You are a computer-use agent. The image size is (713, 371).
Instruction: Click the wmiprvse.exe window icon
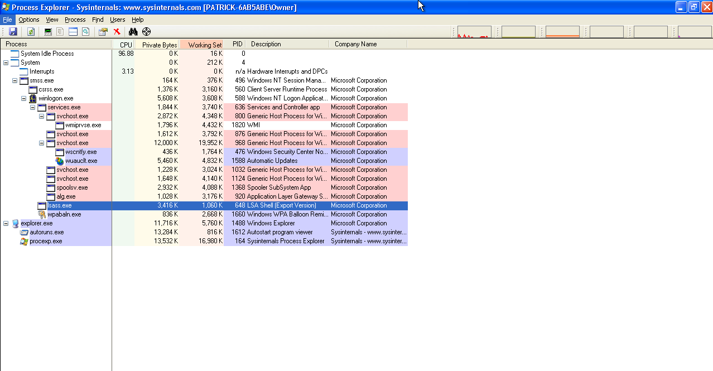[x=60, y=125]
